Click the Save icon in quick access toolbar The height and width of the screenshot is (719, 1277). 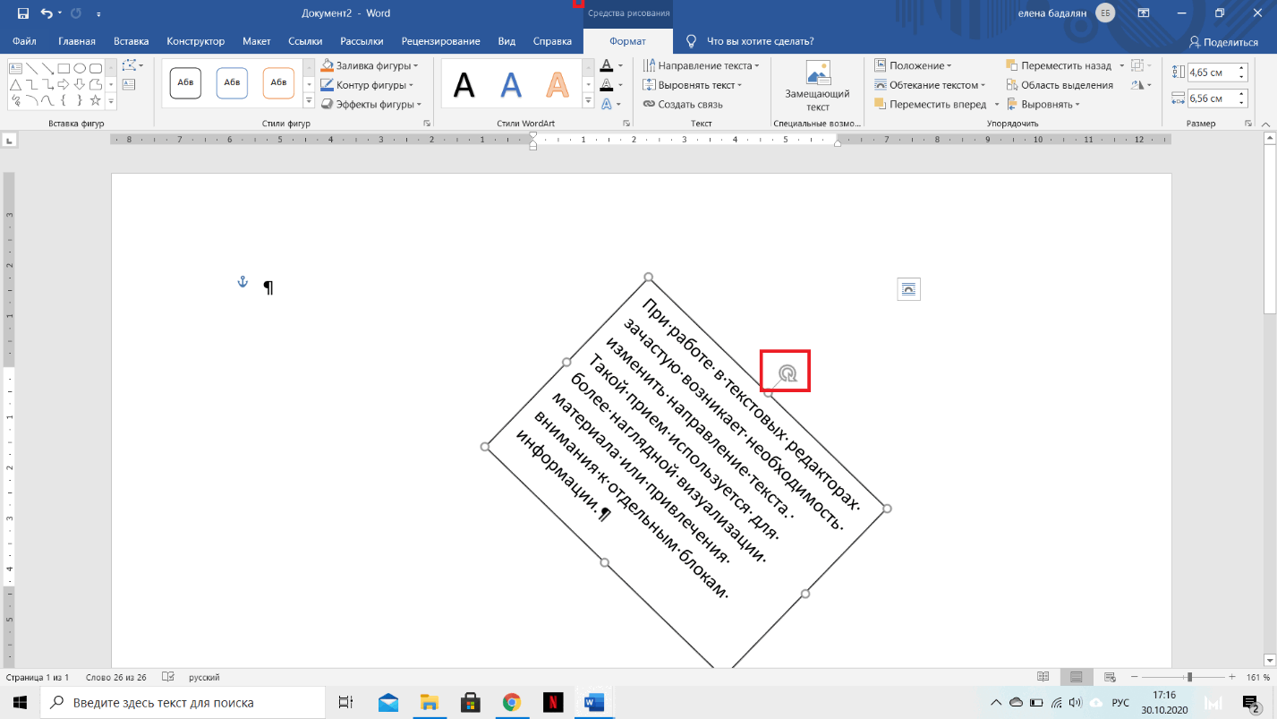click(22, 13)
